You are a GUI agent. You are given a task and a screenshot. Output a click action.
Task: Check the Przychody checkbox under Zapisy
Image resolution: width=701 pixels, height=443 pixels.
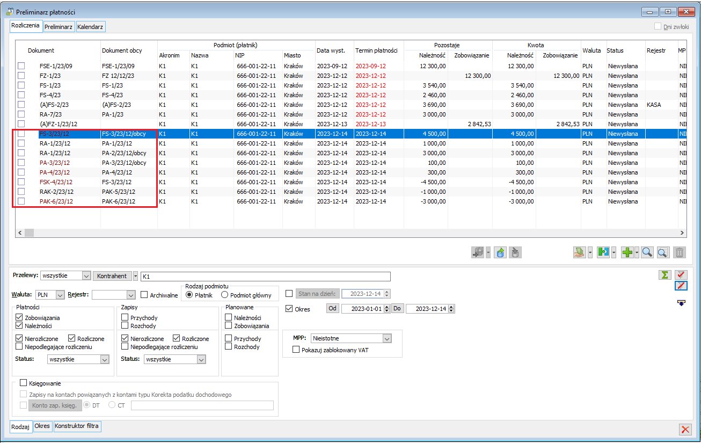(x=125, y=318)
